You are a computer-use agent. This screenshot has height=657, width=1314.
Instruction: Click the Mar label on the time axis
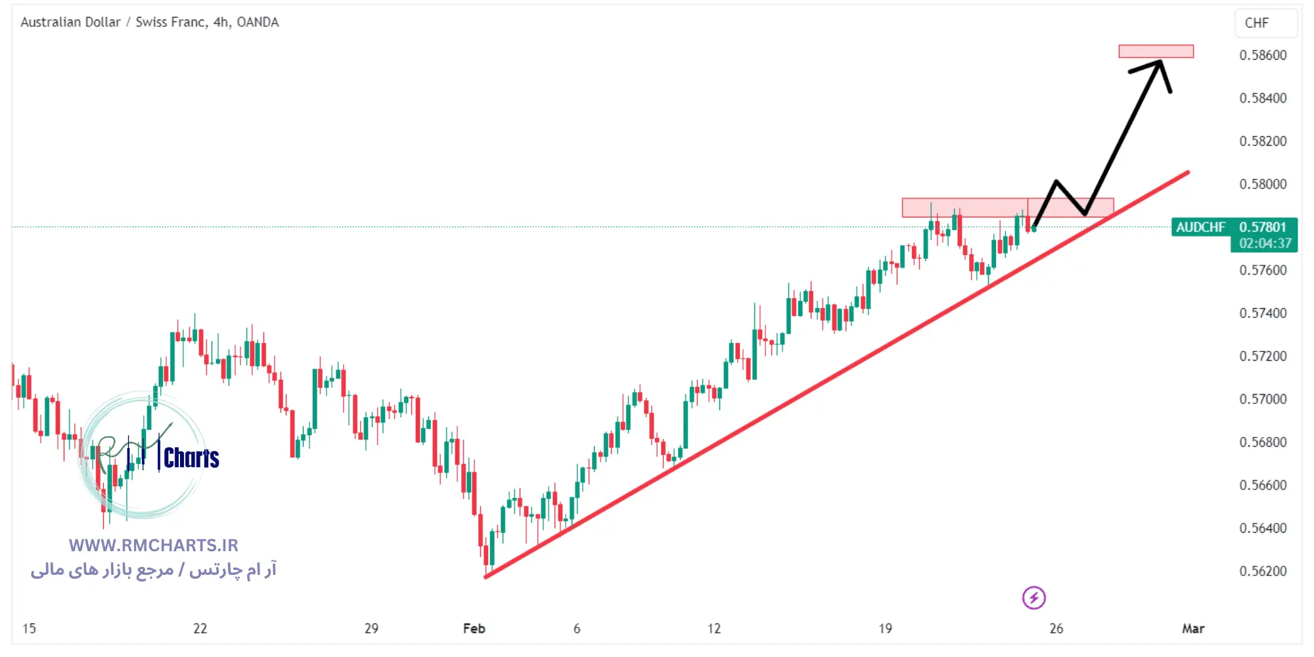pyautogui.click(x=1193, y=629)
